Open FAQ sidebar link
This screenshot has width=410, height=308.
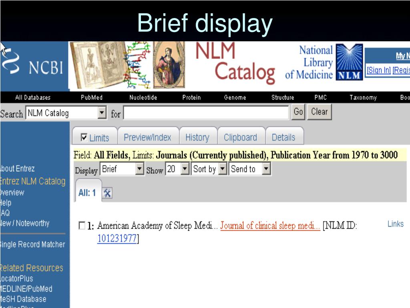pyautogui.click(x=5, y=213)
